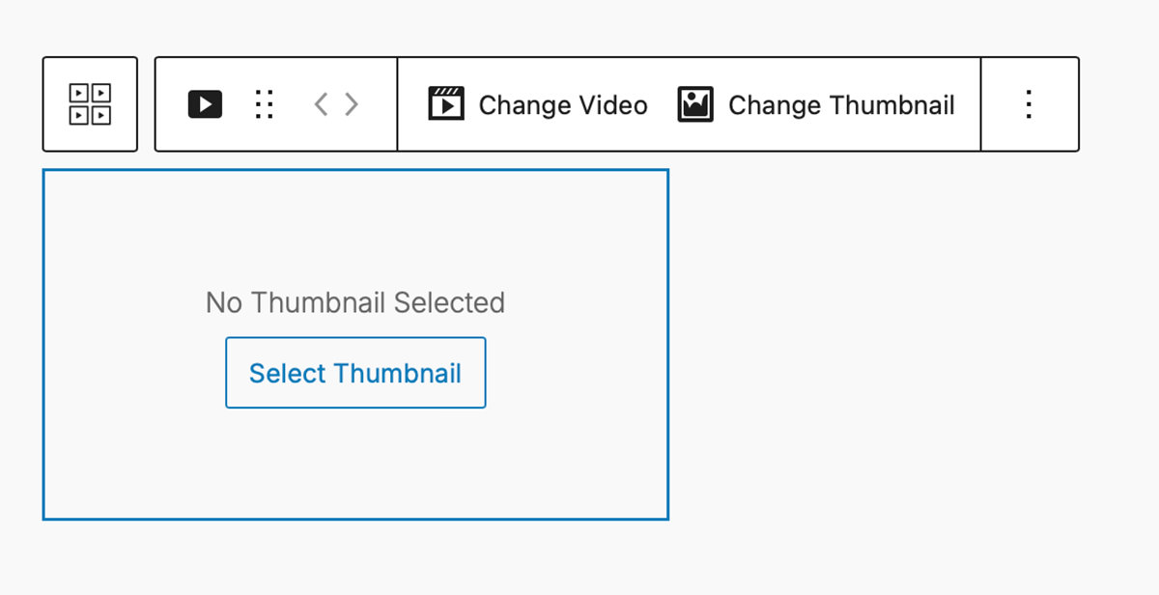Image resolution: width=1159 pixels, height=595 pixels.
Task: Click the video block play icon
Action: [205, 104]
